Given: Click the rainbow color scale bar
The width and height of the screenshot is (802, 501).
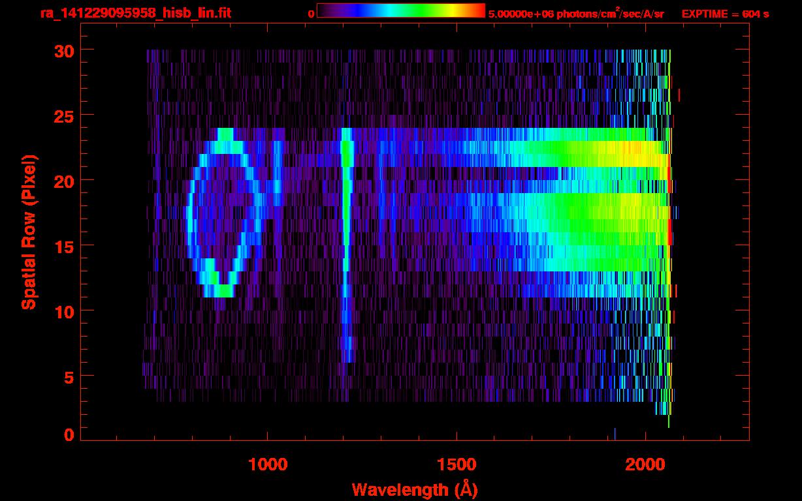Looking at the screenshot, I should [401, 10].
